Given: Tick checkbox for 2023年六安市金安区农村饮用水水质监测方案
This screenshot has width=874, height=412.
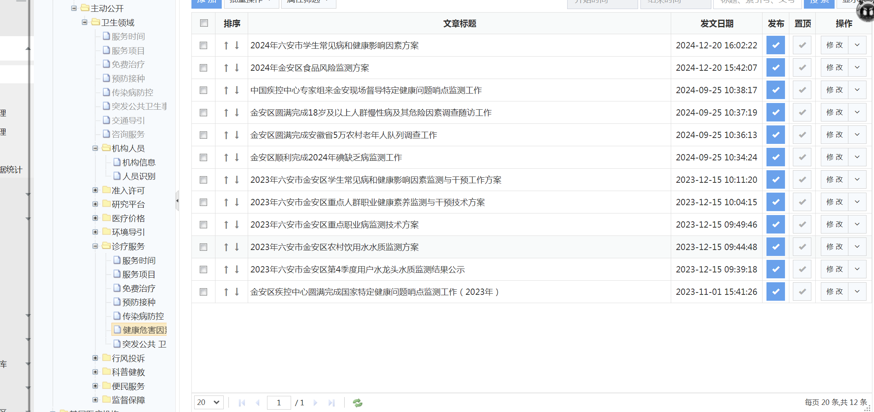Looking at the screenshot, I should tap(203, 247).
